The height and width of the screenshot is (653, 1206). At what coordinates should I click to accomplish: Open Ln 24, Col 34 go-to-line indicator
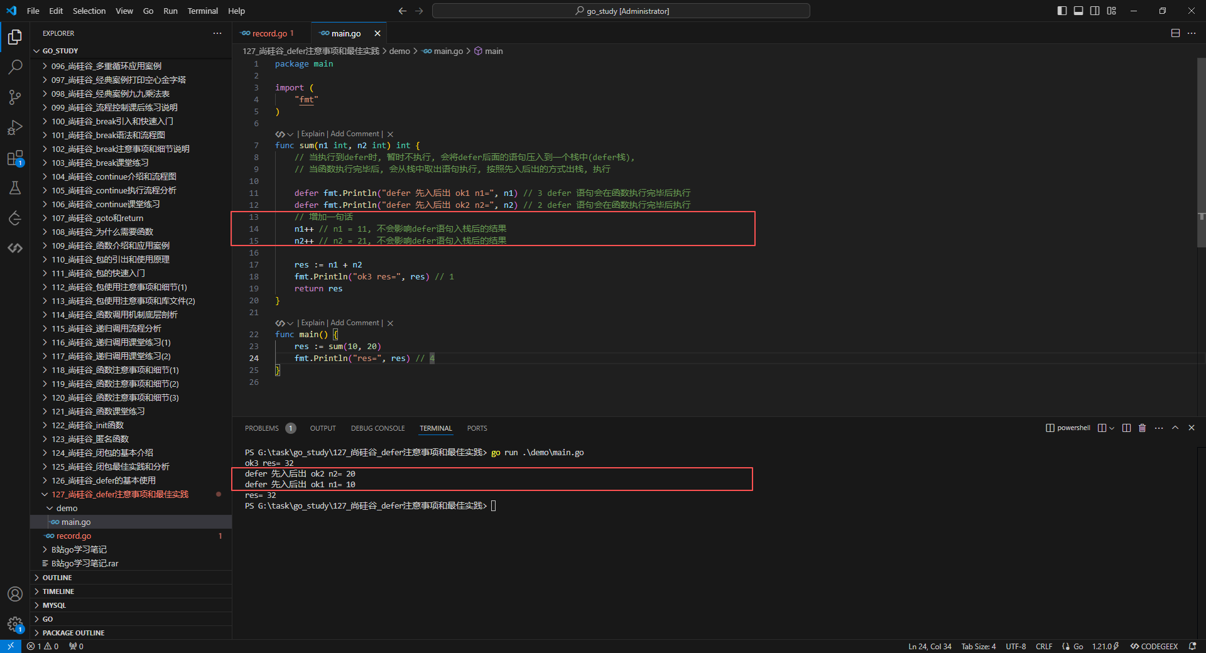point(930,646)
